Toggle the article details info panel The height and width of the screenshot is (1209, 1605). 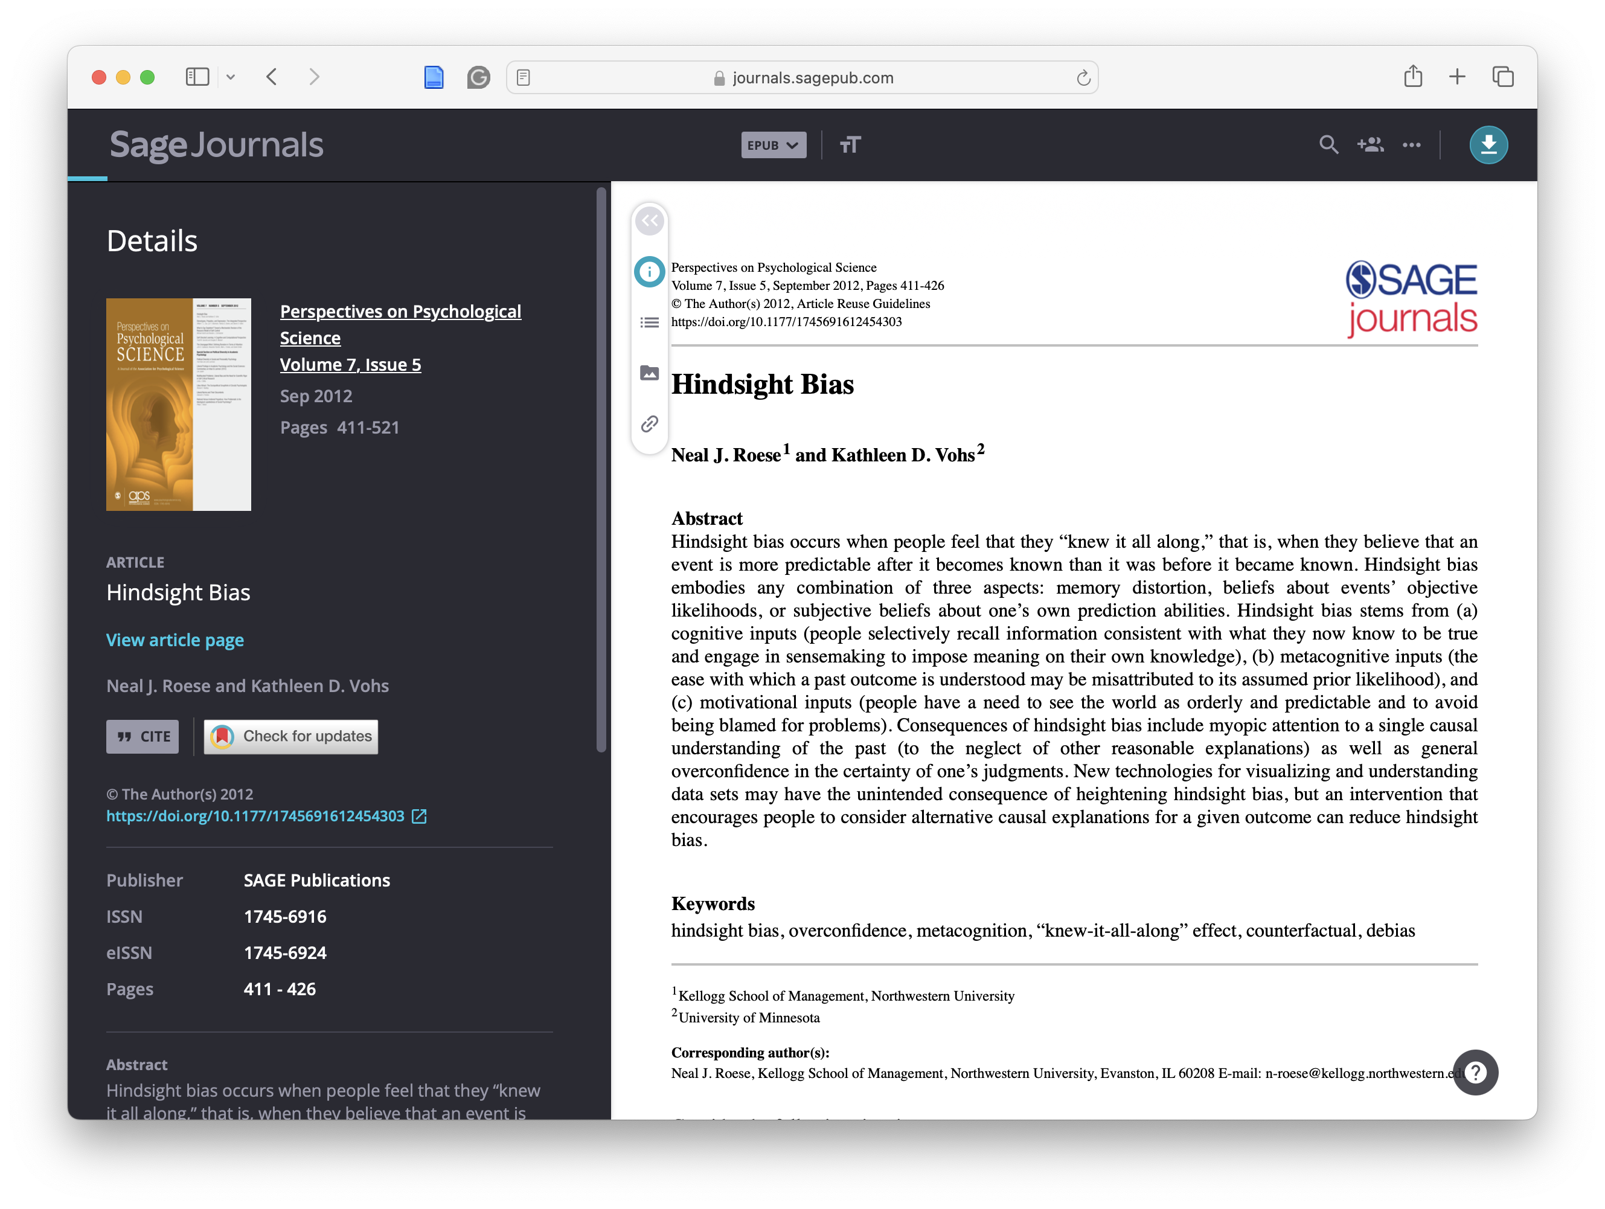click(x=649, y=271)
